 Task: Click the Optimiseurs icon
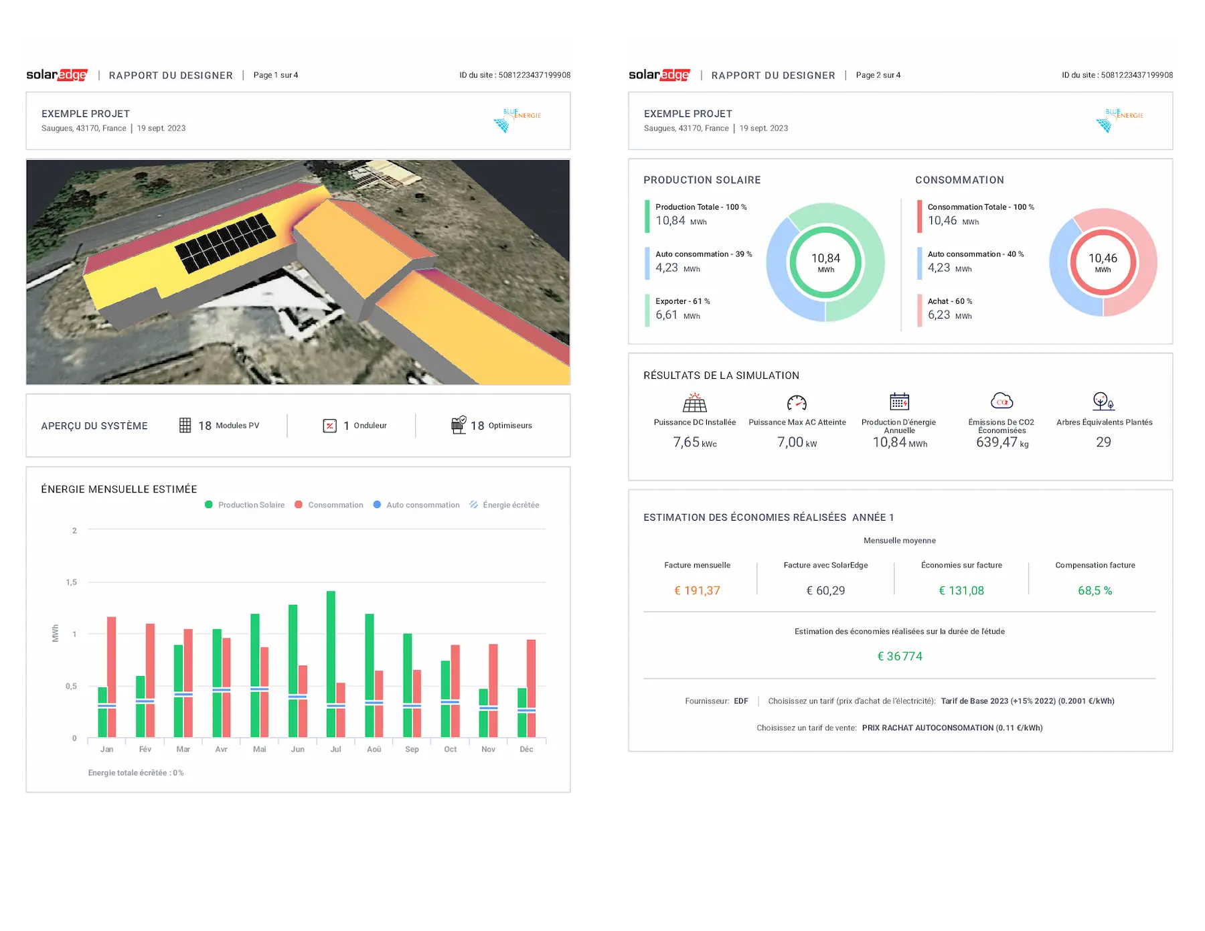coord(459,425)
